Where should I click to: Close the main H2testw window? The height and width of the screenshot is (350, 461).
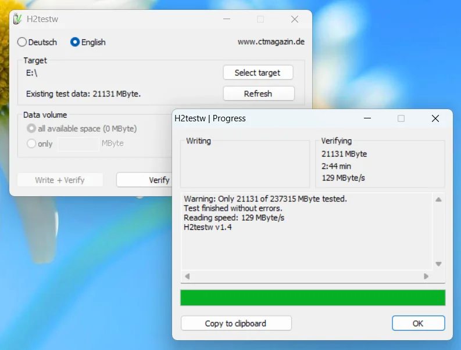pos(295,19)
